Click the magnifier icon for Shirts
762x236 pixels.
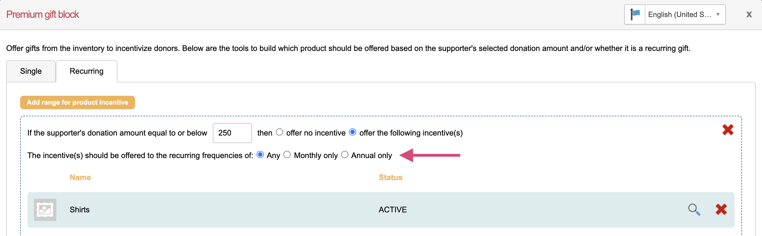tap(694, 210)
